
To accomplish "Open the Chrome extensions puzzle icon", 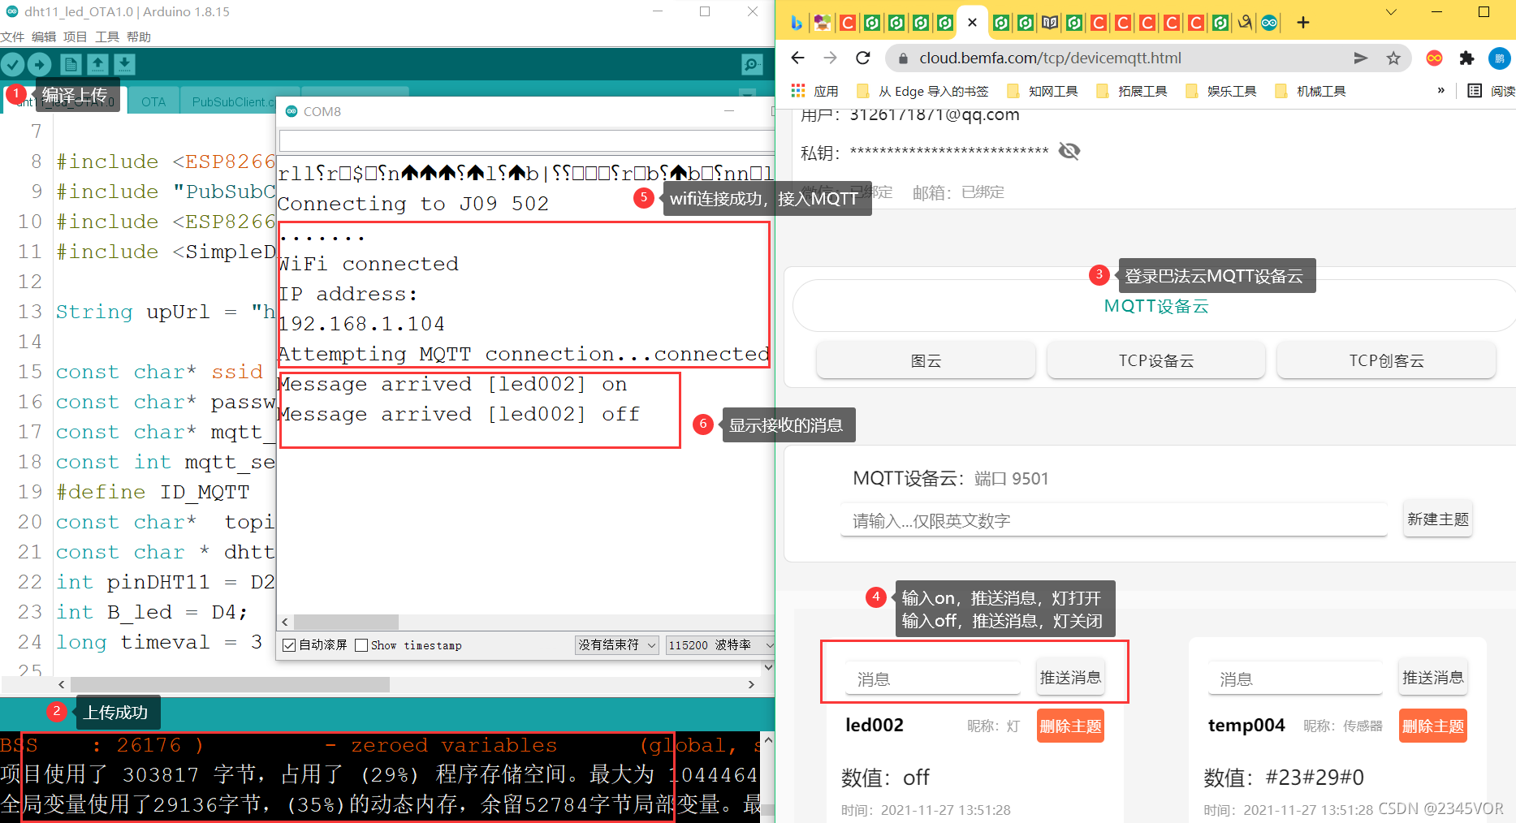I will pyautogui.click(x=1466, y=58).
